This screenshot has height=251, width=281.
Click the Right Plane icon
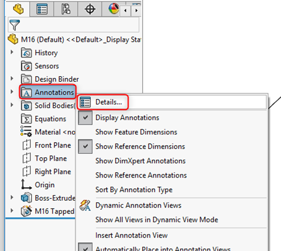(26, 172)
